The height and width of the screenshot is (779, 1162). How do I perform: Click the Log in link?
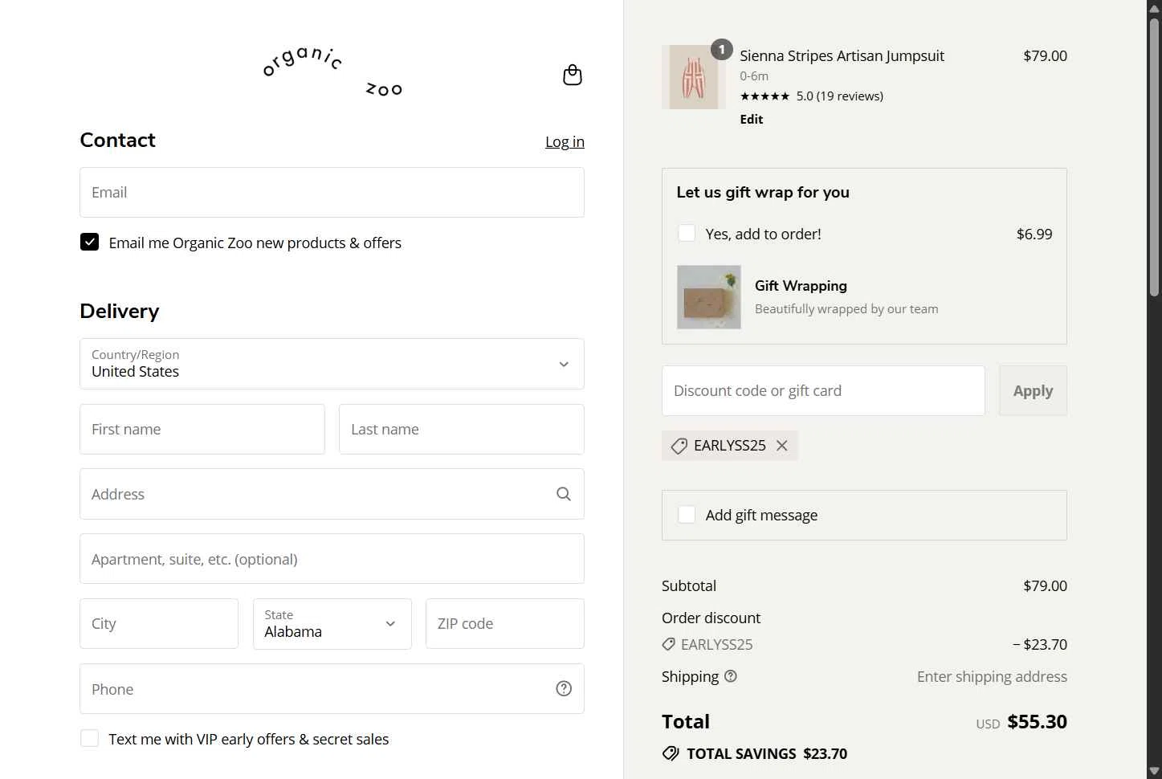coord(565,142)
